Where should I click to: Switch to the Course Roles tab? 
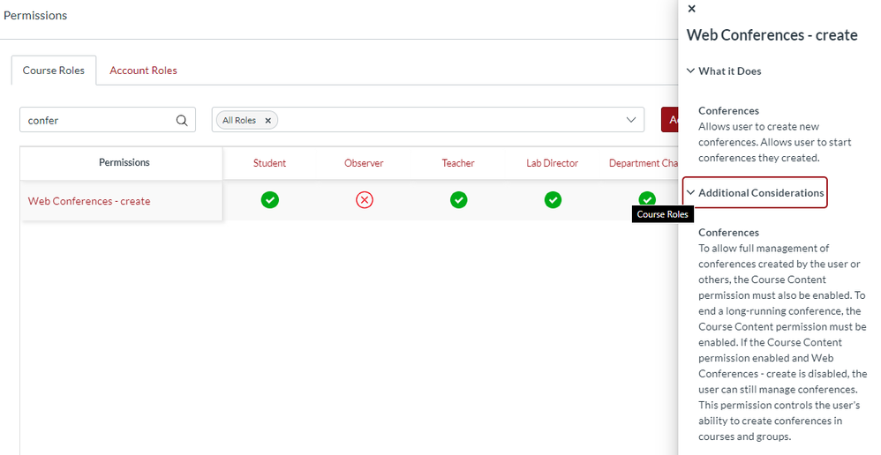[54, 71]
